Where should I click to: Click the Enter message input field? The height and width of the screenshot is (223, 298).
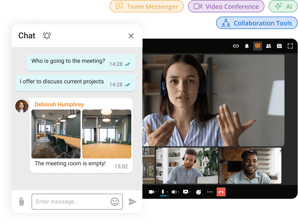tap(77, 202)
